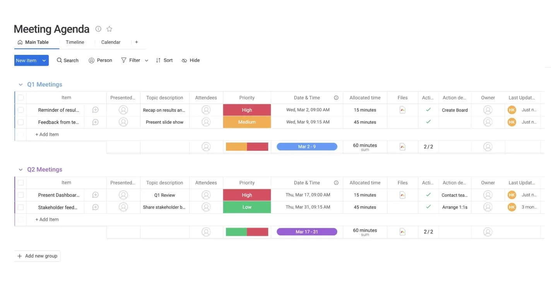Click the Sort icon
Viewport: 551px width, 301px height.
[x=164, y=60]
